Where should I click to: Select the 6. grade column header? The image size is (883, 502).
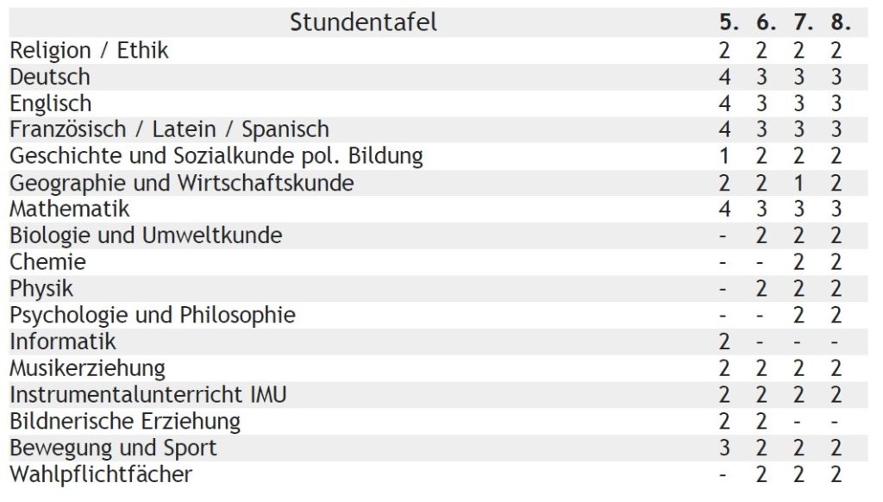tap(766, 22)
